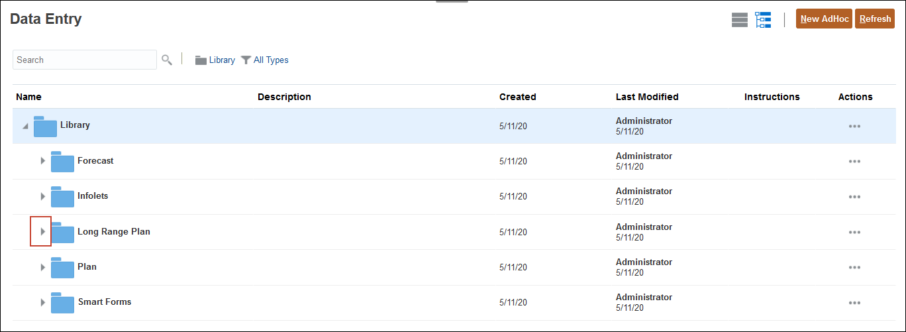This screenshot has width=906, height=332.
Task: Open the Library location link
Action: tap(216, 60)
